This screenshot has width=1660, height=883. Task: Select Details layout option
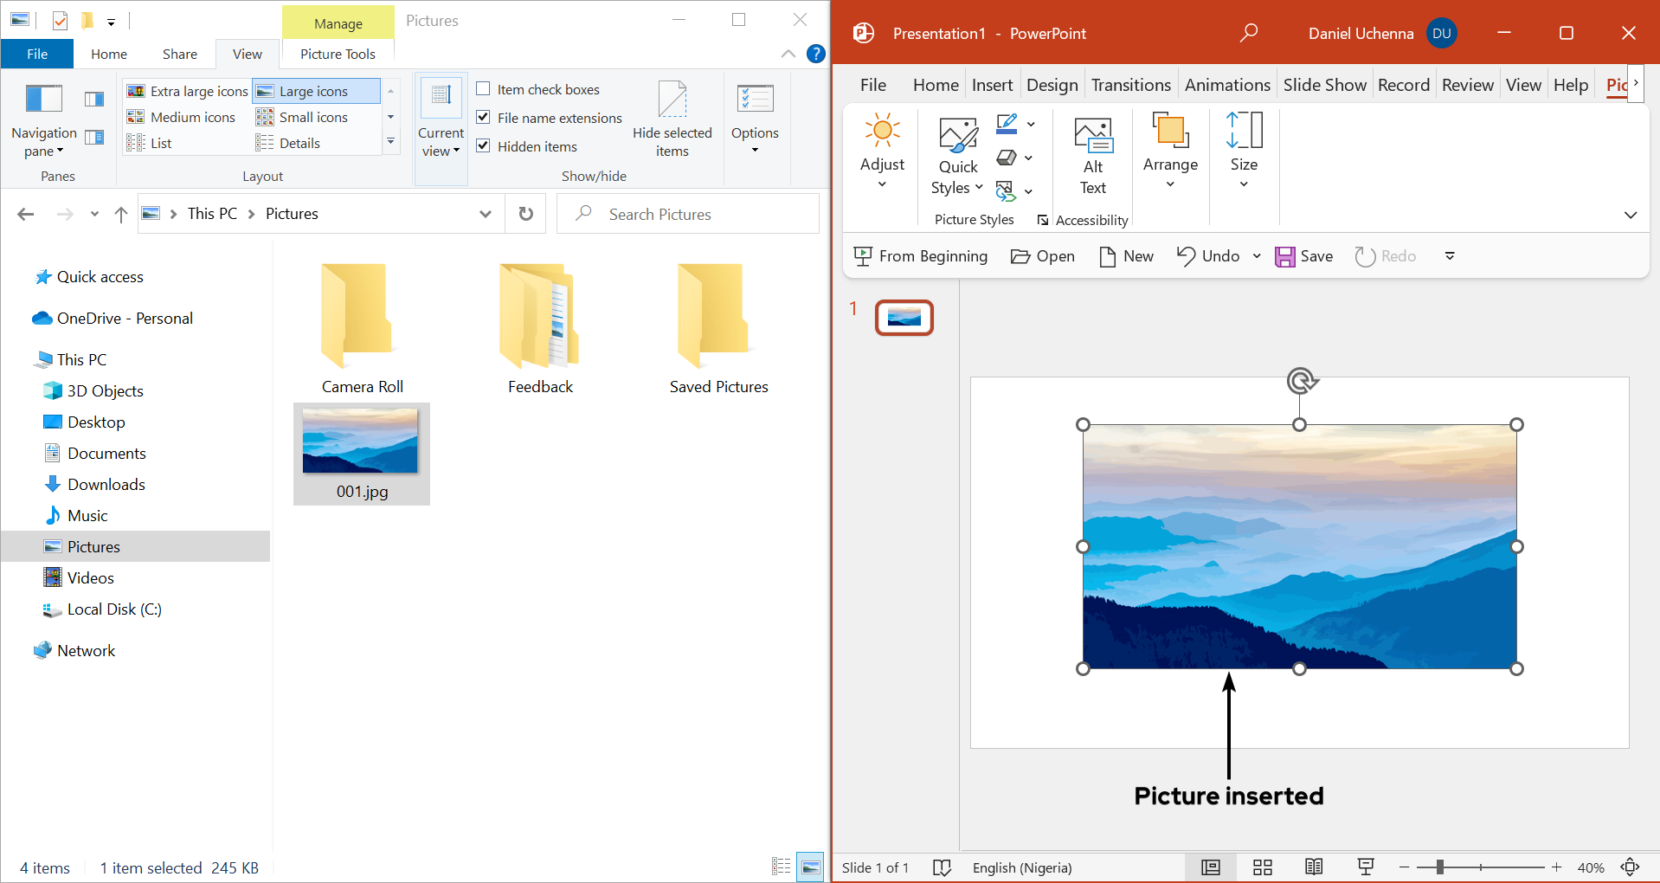pos(299,143)
